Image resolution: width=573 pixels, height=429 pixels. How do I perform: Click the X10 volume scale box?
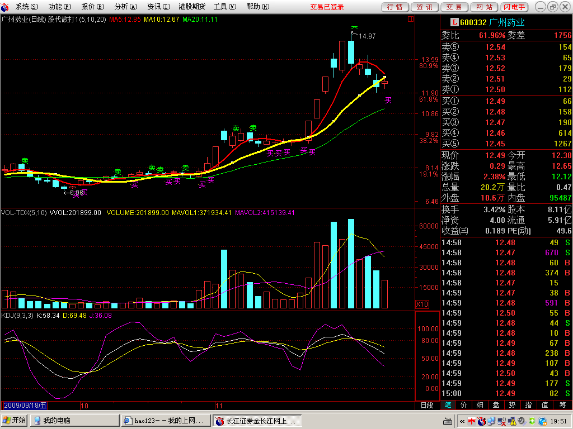(422, 304)
